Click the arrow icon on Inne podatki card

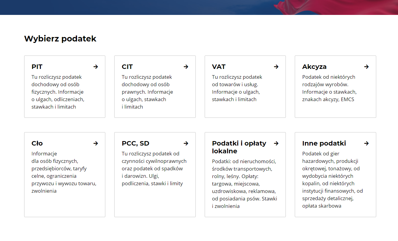pos(366,143)
